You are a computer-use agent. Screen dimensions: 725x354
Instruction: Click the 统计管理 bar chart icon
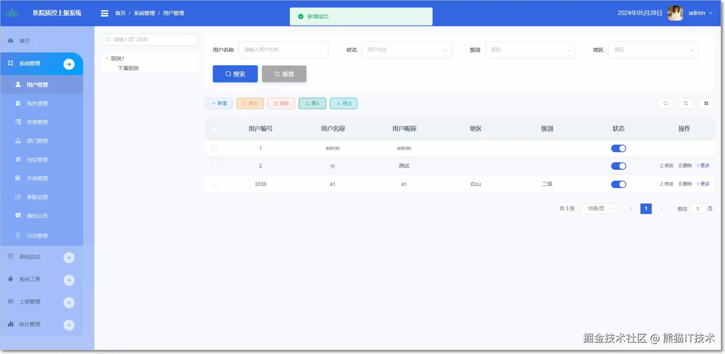click(11, 324)
